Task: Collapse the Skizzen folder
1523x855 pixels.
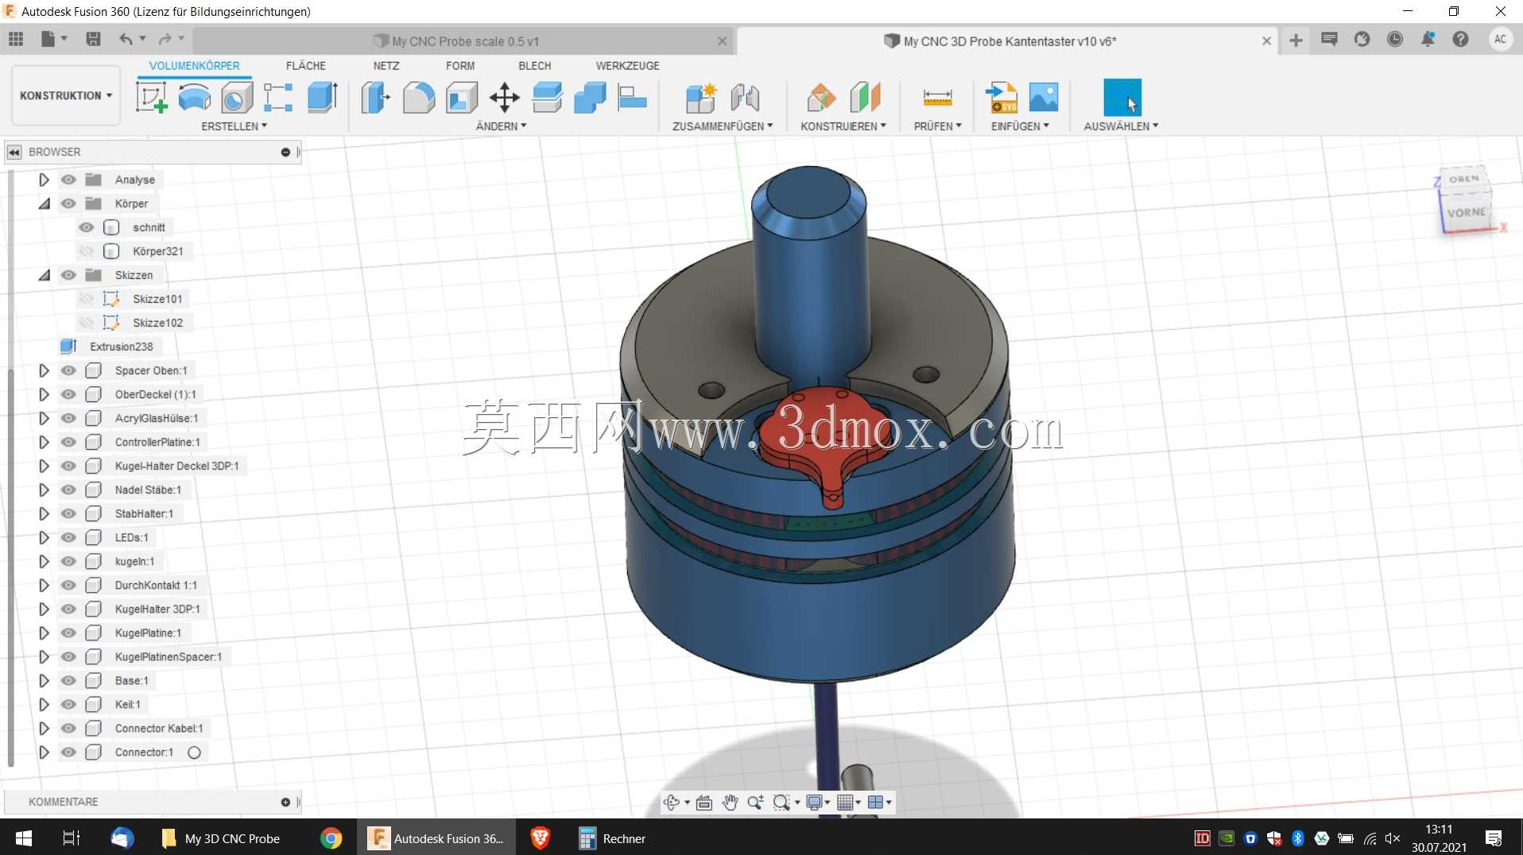Action: point(44,275)
